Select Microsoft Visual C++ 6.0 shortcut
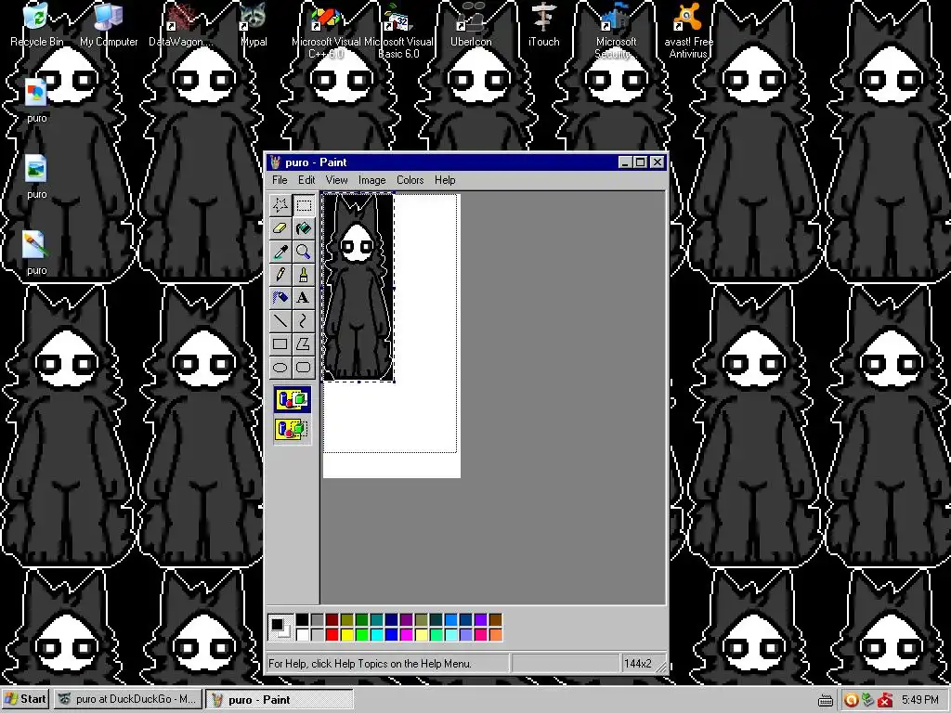The height and width of the screenshot is (713, 951). pos(326,32)
